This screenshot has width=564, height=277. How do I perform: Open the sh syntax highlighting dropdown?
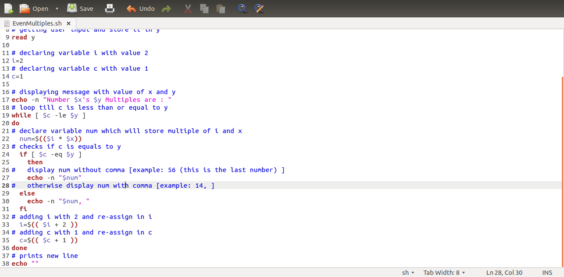click(x=407, y=272)
